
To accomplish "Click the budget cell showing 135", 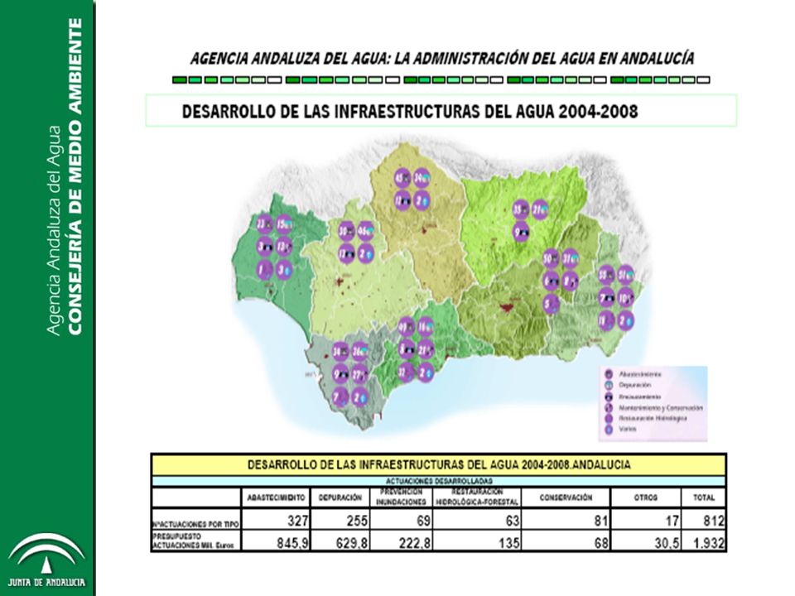I will coord(477,541).
